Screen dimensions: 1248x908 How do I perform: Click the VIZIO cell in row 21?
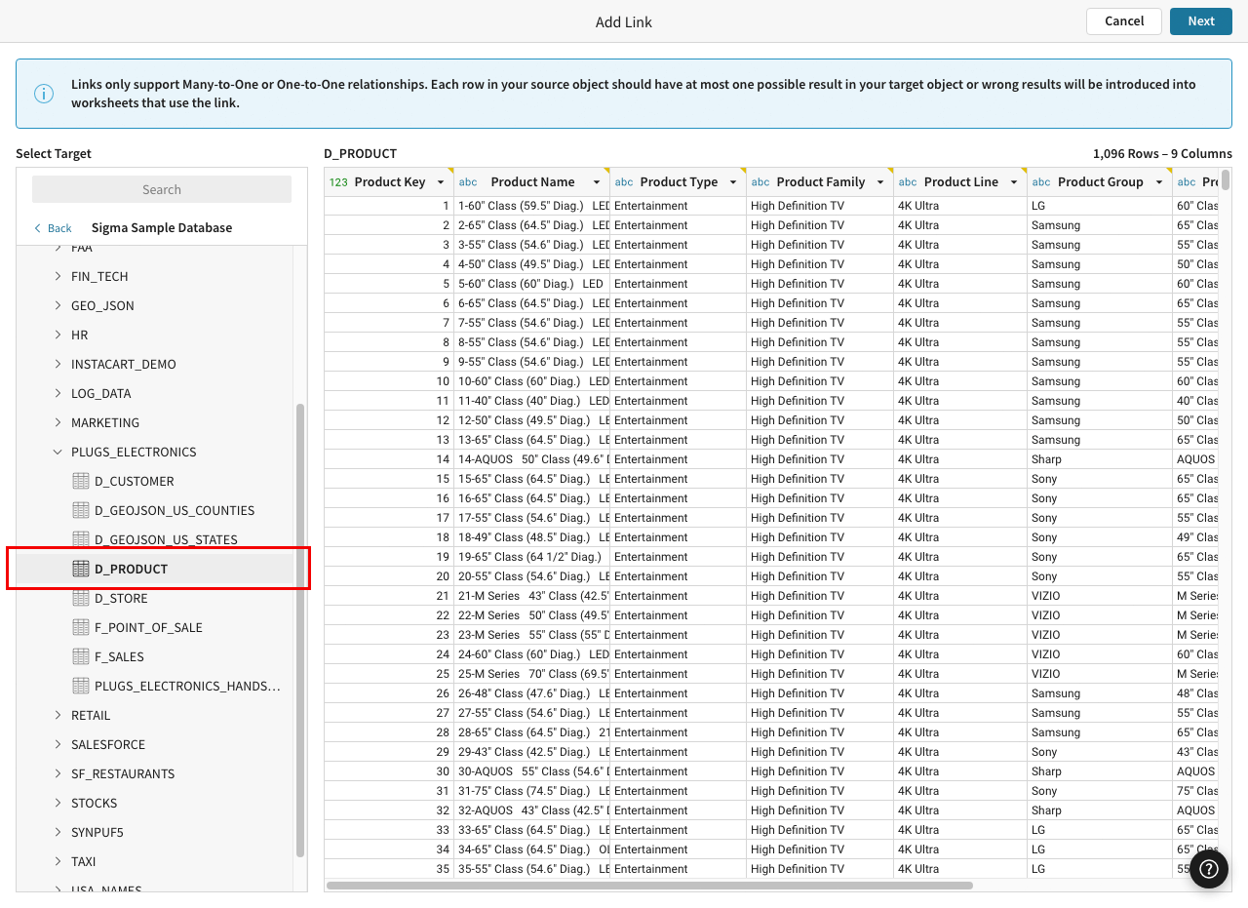pos(1100,596)
